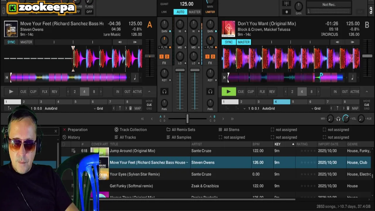Click CUE button on deck A
375x211 pixels.
(23, 91)
